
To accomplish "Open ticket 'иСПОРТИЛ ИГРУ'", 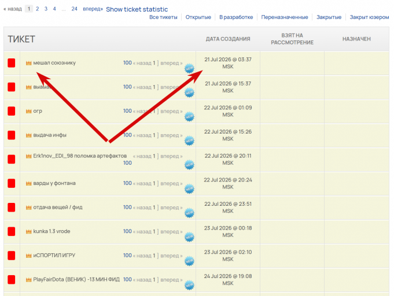I will point(54,256).
